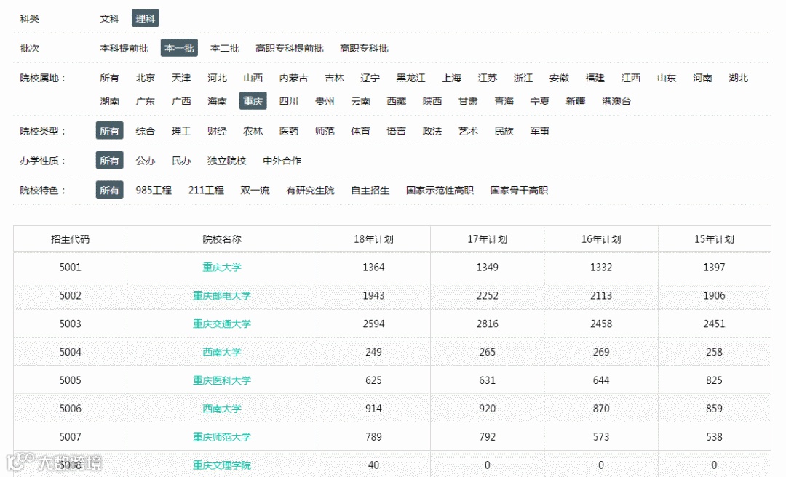Screen dimensions: 786x477
Task: Filter schools by 山西 location
Action: pyautogui.click(x=253, y=78)
